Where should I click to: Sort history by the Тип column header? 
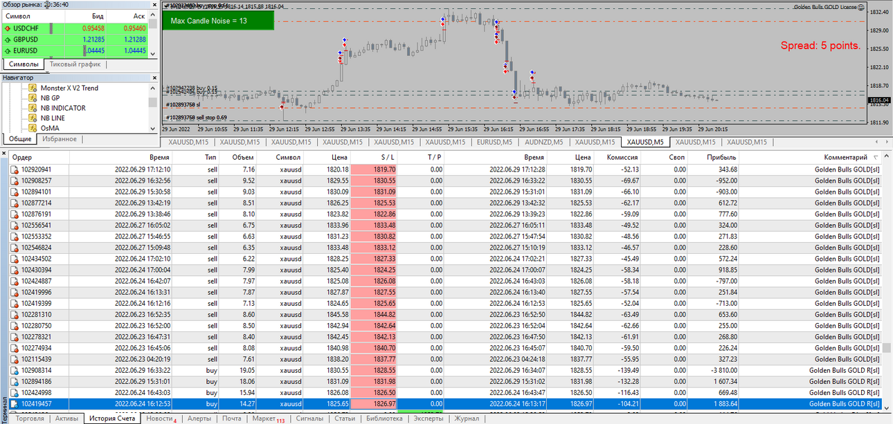[197, 158]
